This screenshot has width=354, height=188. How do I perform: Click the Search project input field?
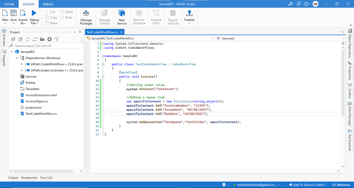coord(46,46)
